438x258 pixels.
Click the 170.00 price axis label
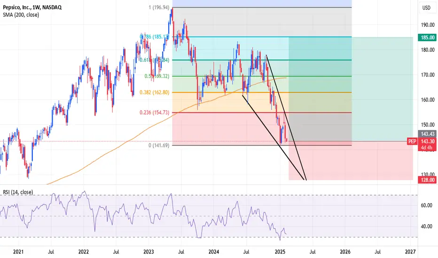click(x=428, y=75)
